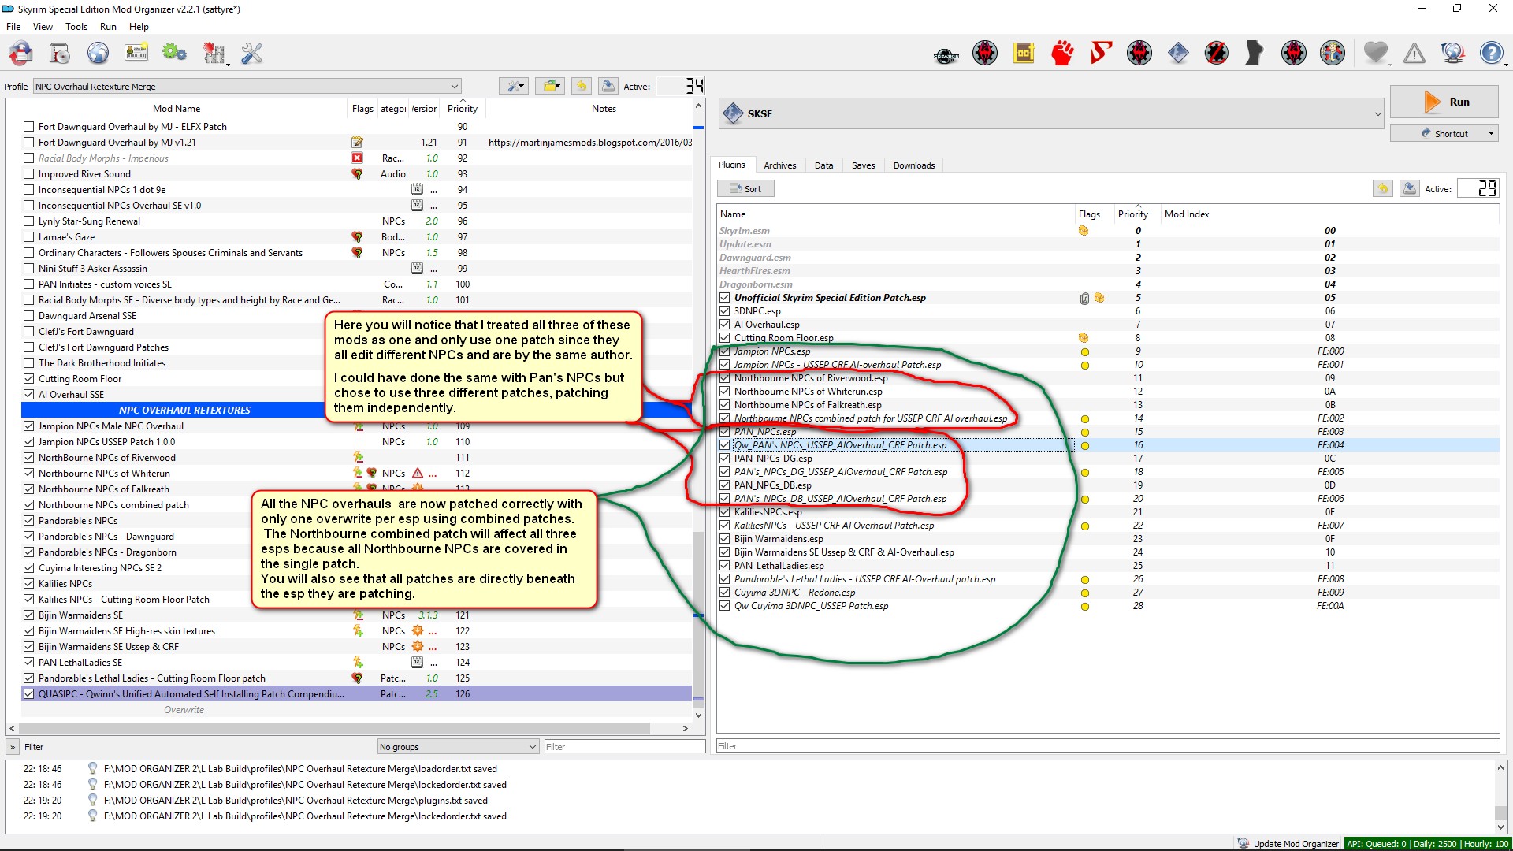Open the Nexus globe icon in toolbar
The width and height of the screenshot is (1513, 851).
coord(98,54)
